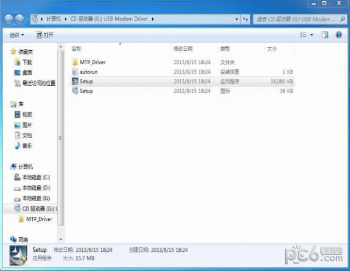Click the 文件夹 type cell of MTP_Driver

228,62
